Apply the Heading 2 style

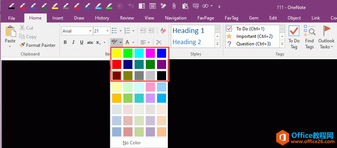(187, 42)
